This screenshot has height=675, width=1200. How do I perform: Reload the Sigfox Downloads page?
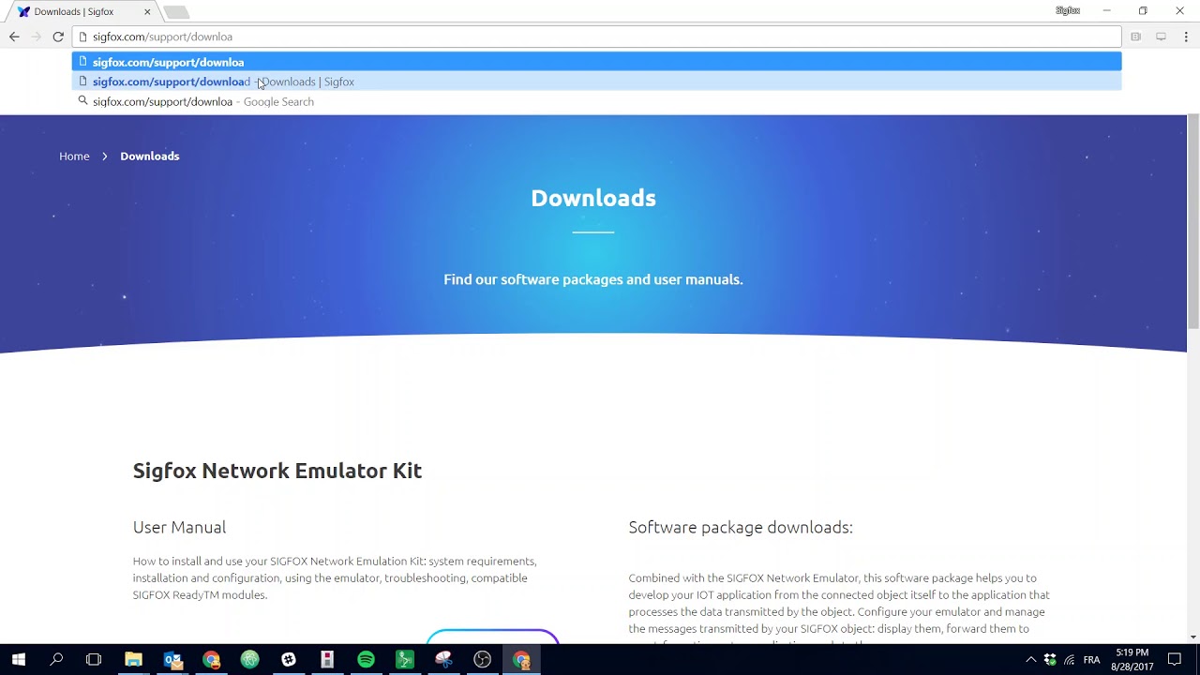pyautogui.click(x=58, y=37)
